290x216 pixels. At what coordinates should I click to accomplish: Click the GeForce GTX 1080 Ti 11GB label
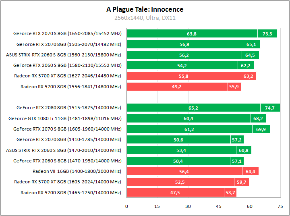[x=65, y=118]
